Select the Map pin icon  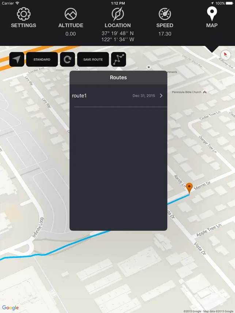(212, 14)
